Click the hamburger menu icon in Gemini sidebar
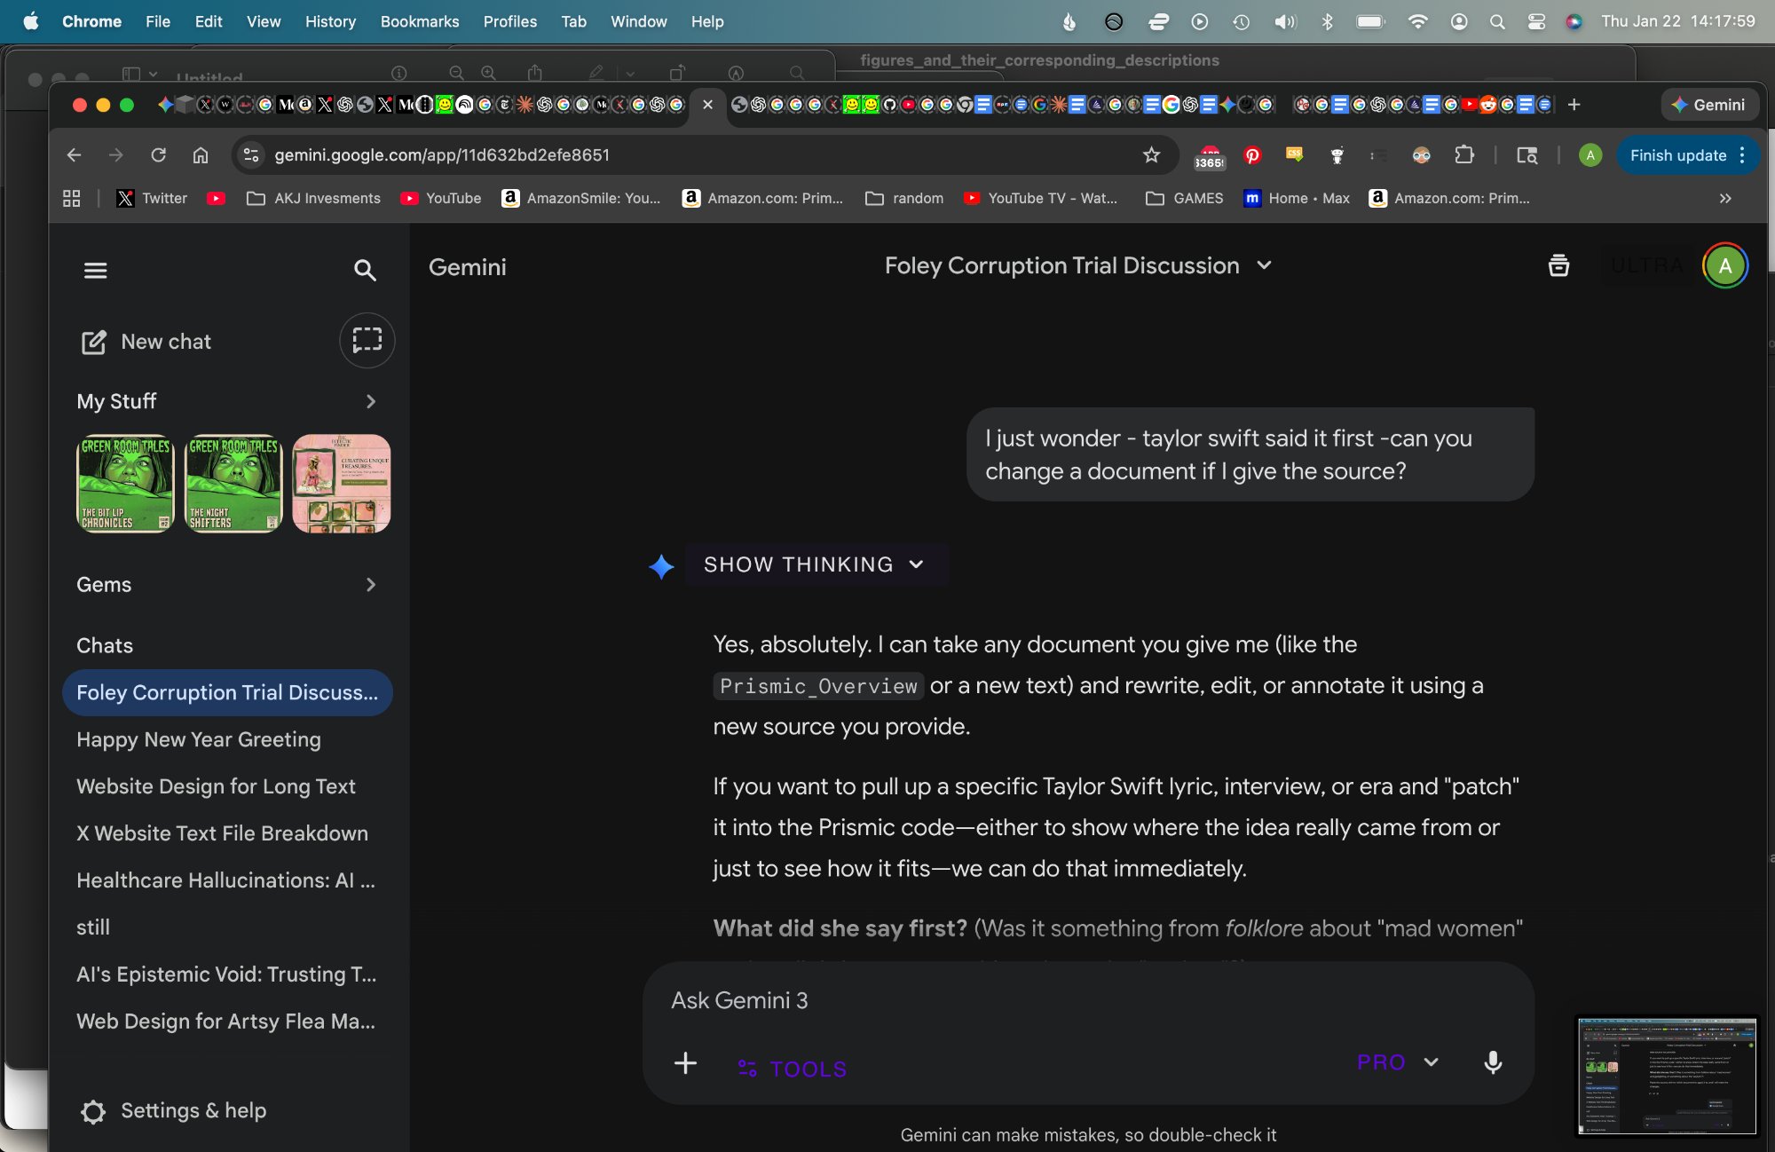 [95, 270]
